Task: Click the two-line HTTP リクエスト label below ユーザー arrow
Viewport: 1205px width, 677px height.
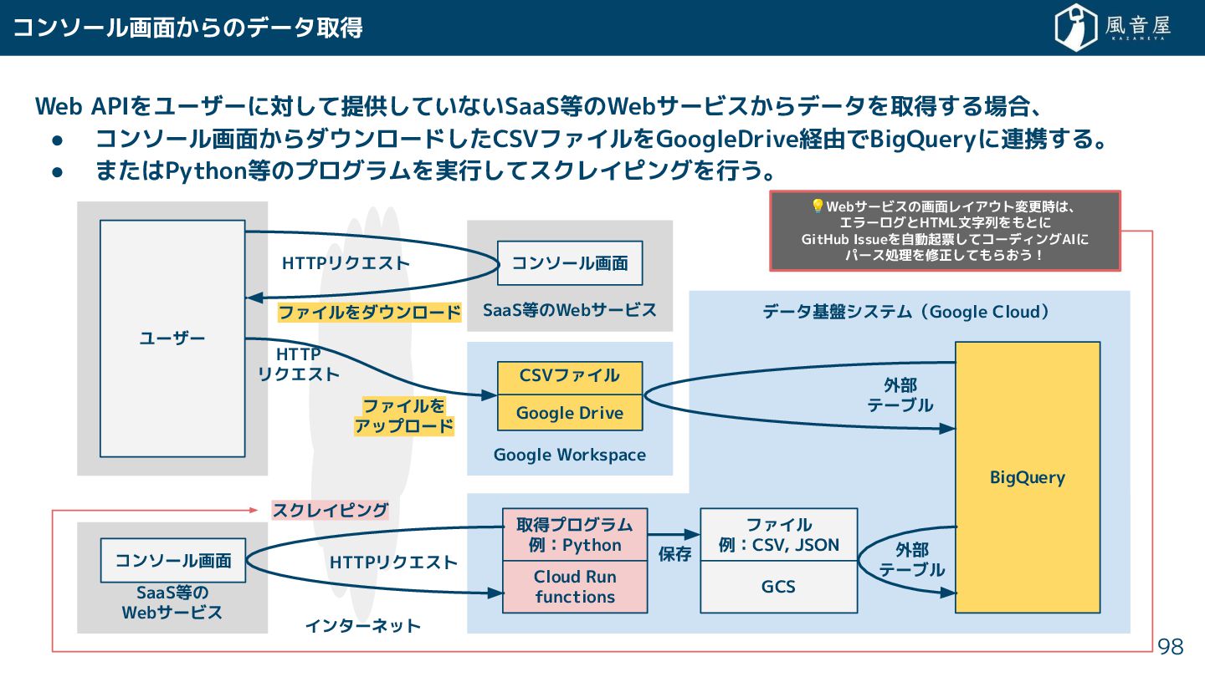Action: coord(299,364)
